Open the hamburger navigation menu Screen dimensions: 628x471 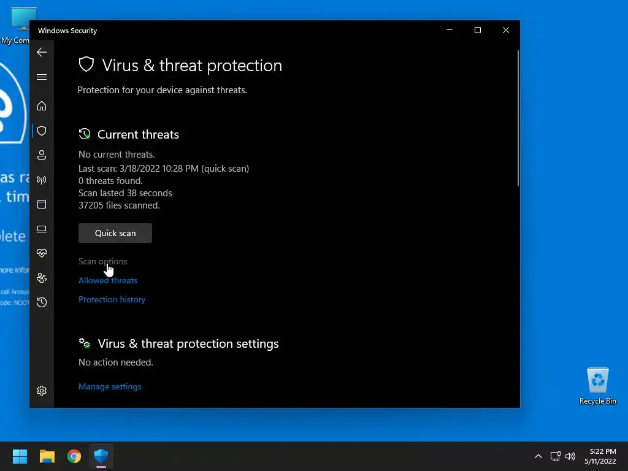[42, 77]
